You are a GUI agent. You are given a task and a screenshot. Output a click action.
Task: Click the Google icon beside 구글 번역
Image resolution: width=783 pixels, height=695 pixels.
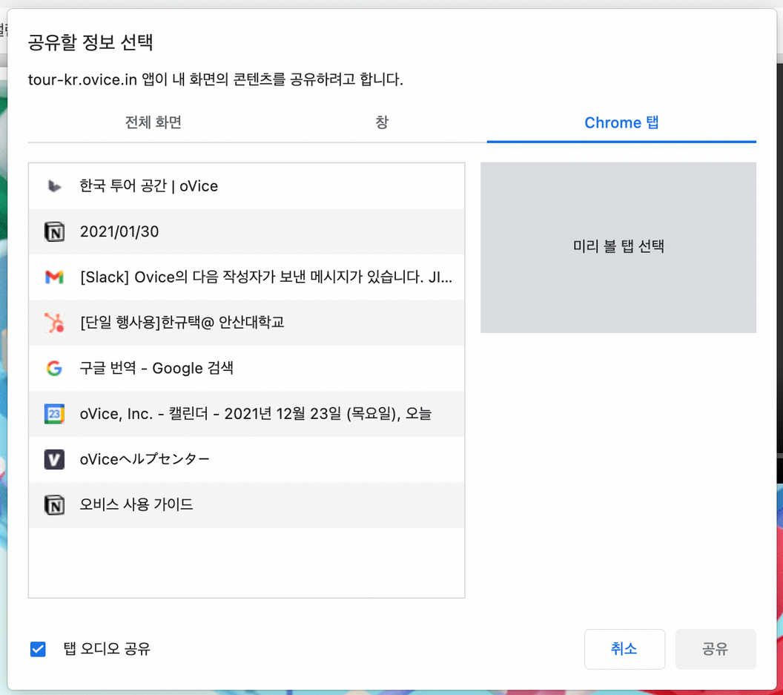[54, 368]
